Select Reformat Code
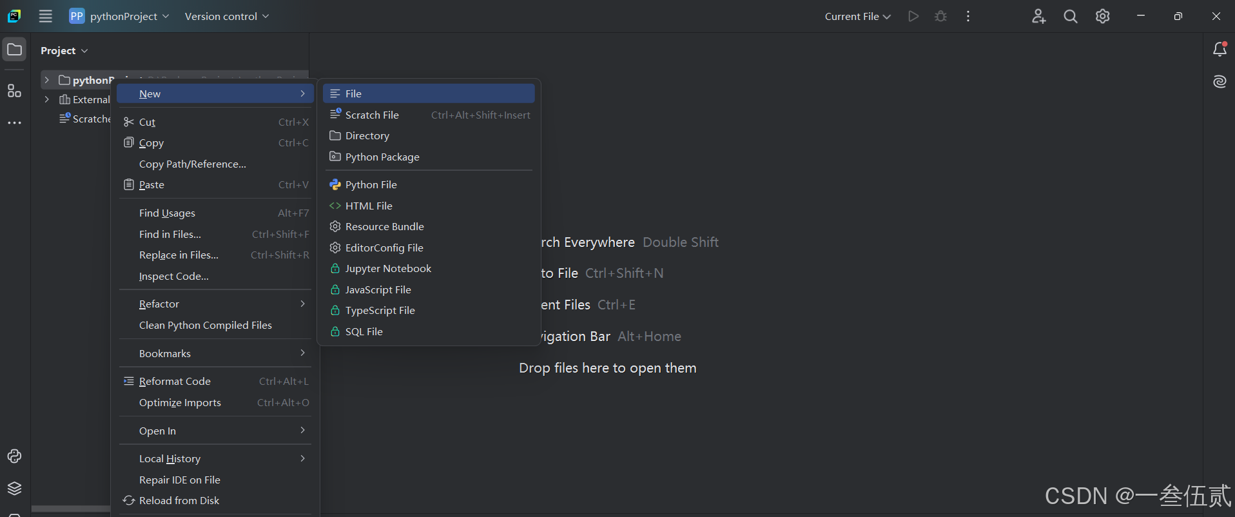The width and height of the screenshot is (1235, 517). [x=215, y=381]
